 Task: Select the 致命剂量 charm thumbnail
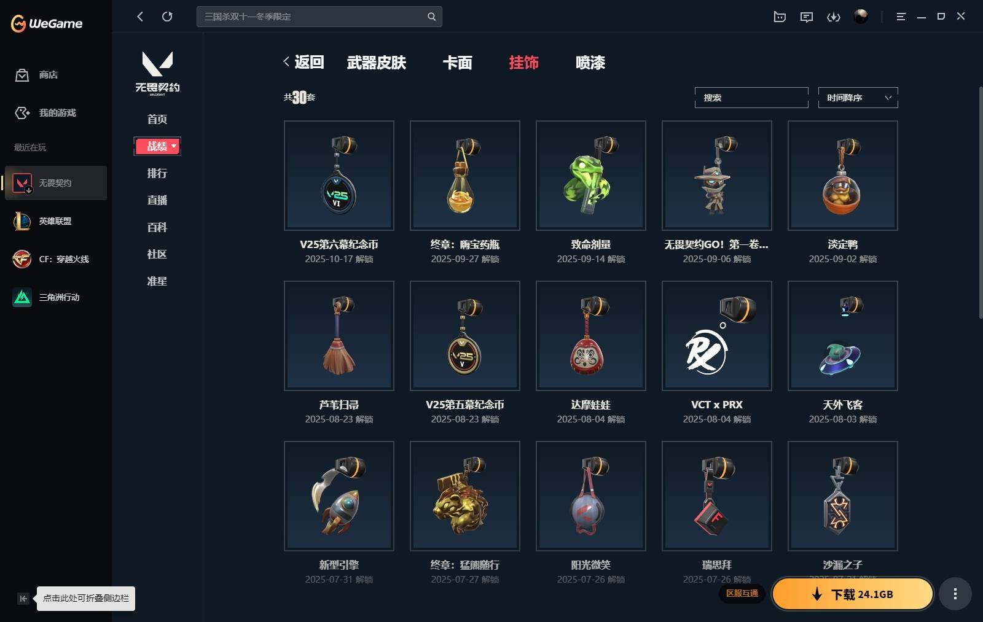click(591, 176)
